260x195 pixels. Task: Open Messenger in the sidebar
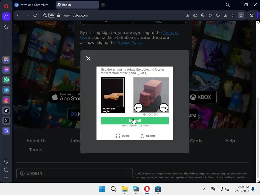pyautogui.click(x=6, y=70)
